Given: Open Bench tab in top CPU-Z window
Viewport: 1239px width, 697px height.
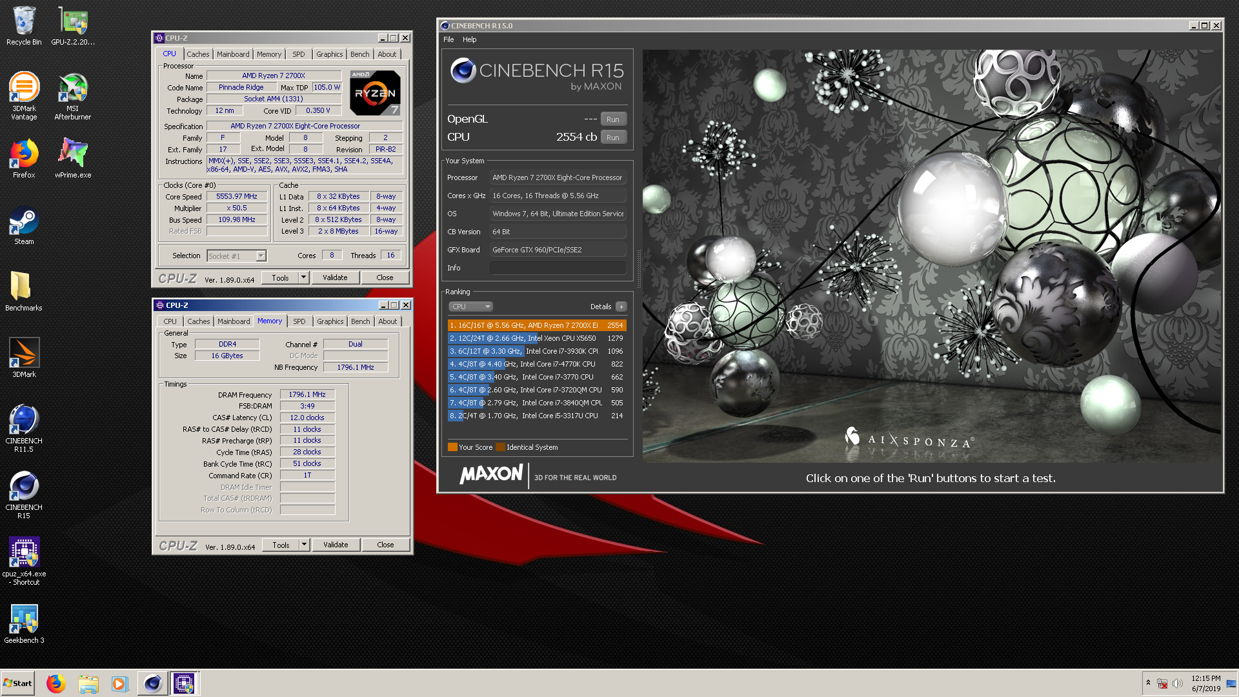Looking at the screenshot, I should pyautogui.click(x=360, y=54).
